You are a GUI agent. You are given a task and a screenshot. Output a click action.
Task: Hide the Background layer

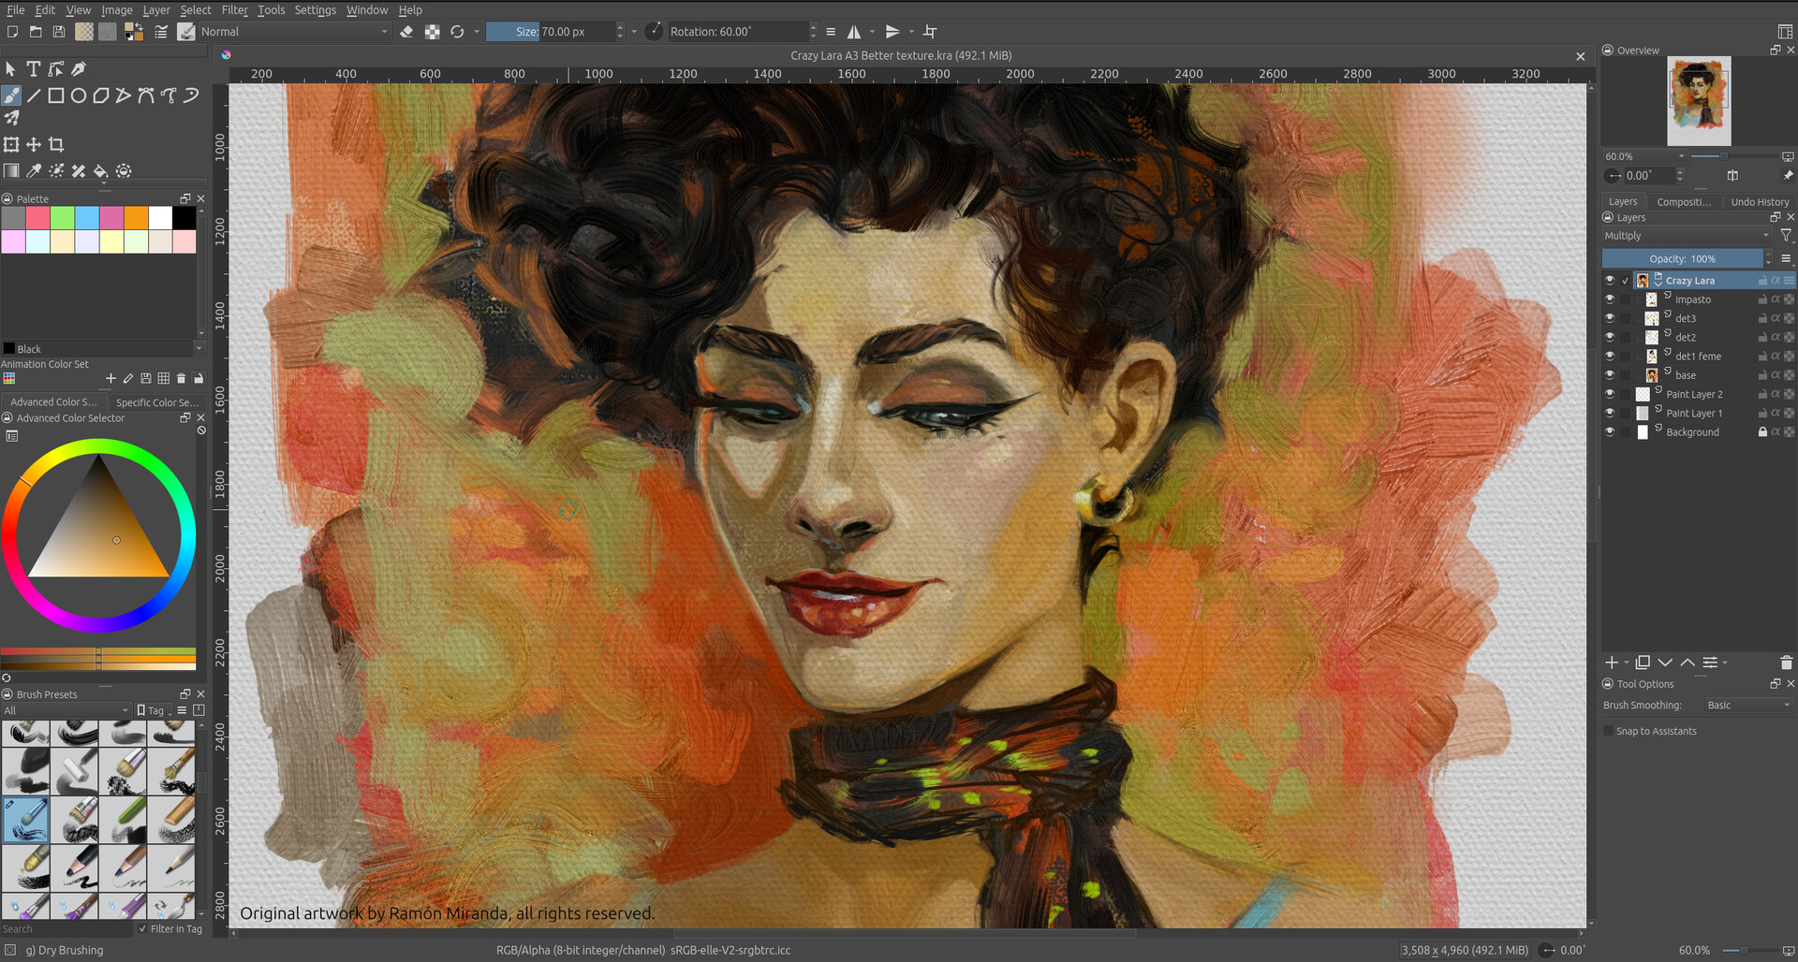point(1610,431)
